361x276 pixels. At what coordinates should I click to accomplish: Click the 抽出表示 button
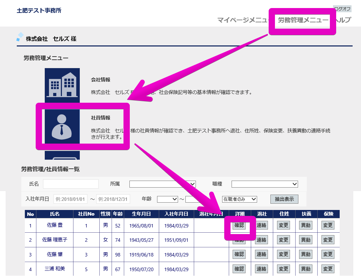284,199
